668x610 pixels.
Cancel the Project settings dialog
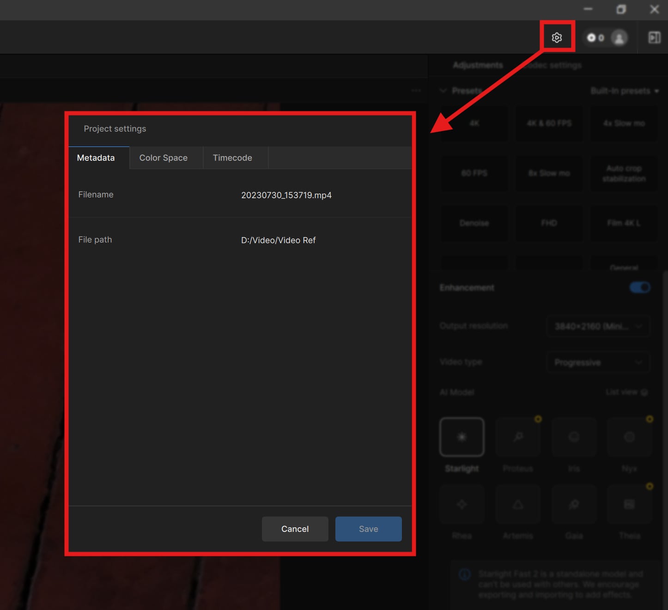295,529
